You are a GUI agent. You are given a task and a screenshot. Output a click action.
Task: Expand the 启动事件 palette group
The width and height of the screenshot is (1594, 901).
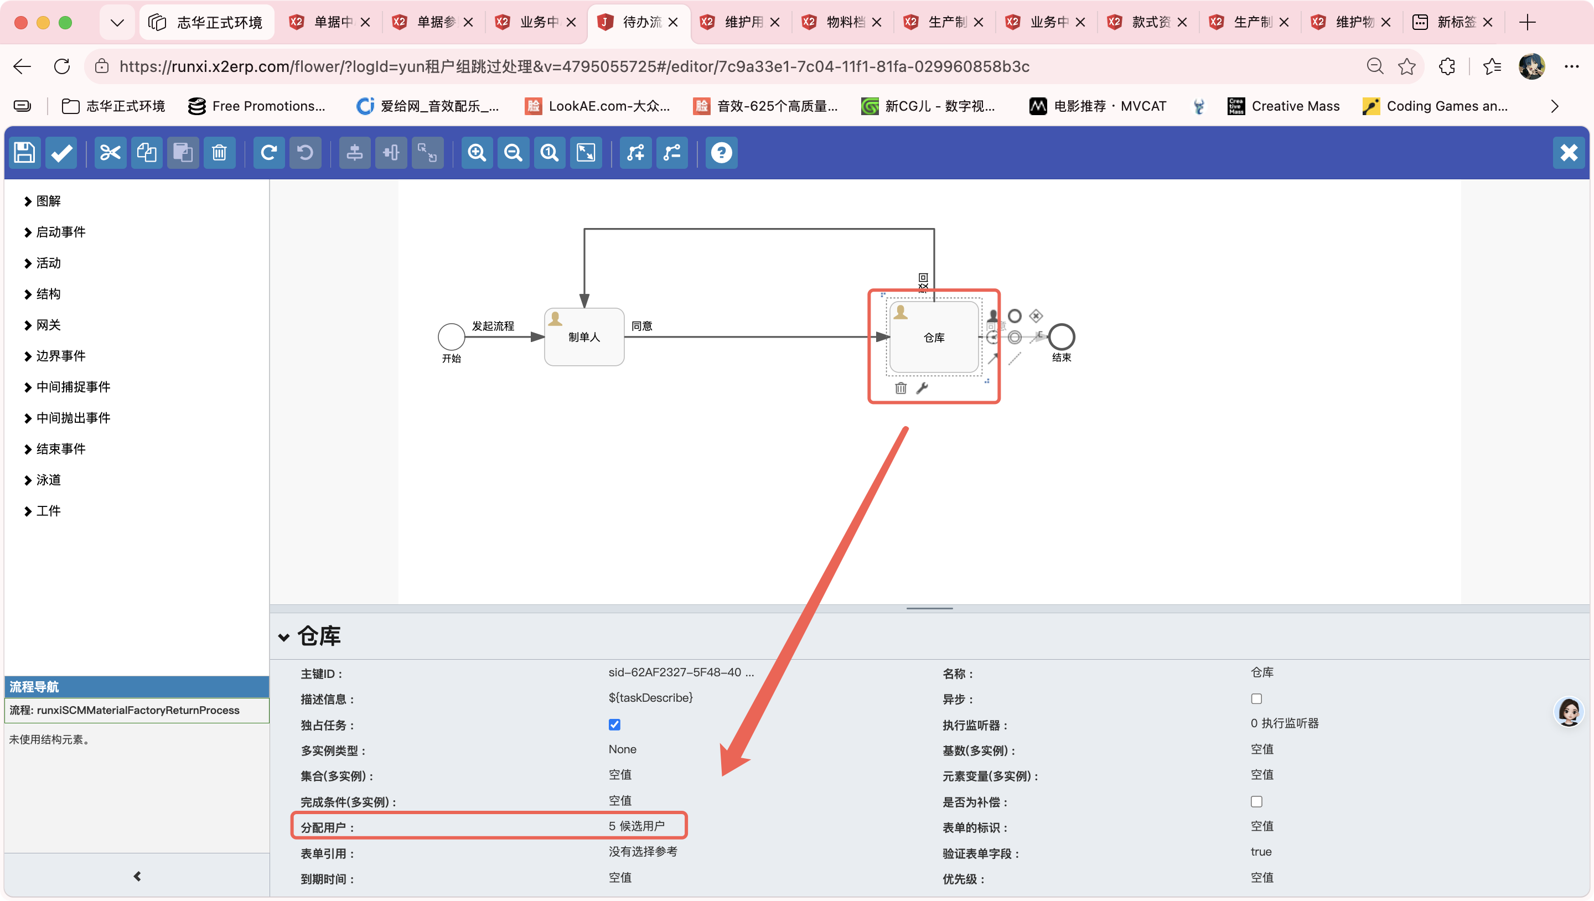coord(54,232)
